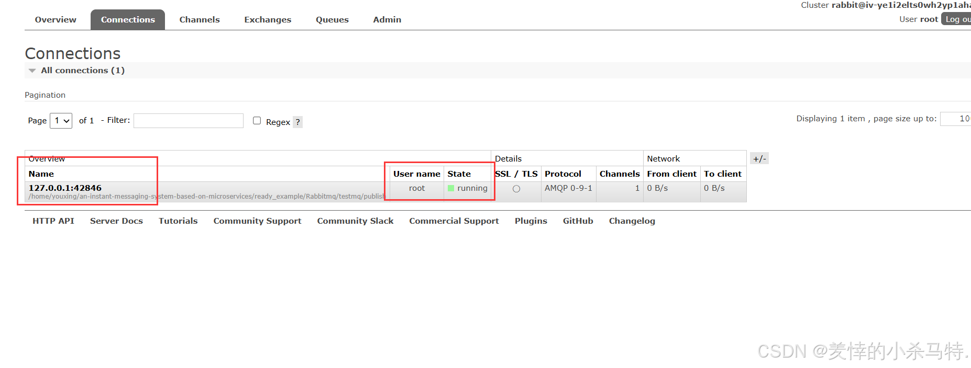Sort the table by User name
Screen dimensions: 971x368
[x=416, y=174]
